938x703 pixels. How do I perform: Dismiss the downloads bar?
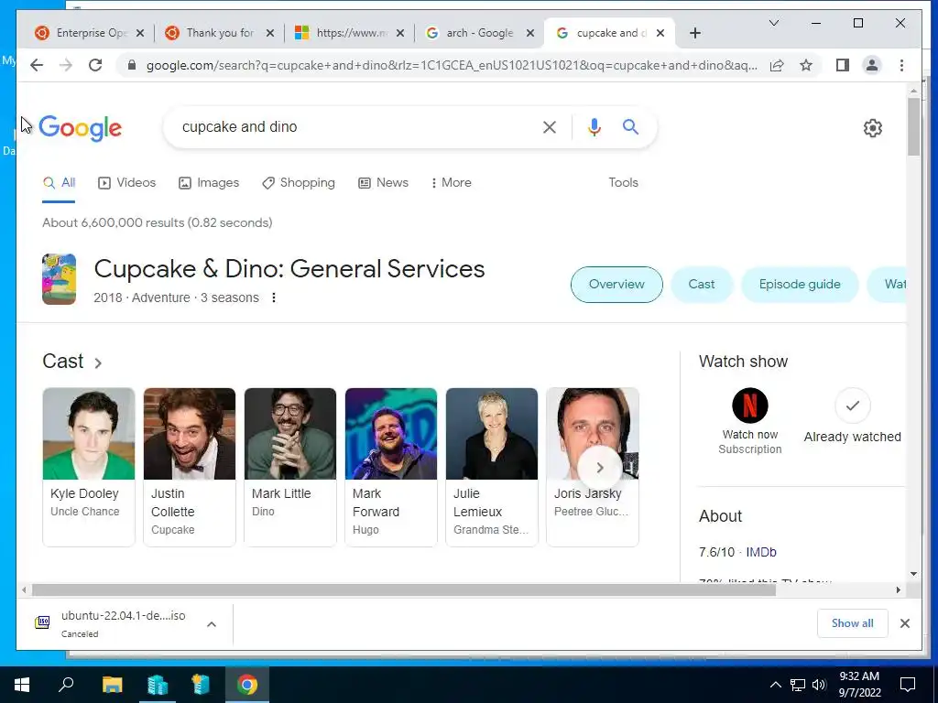[x=904, y=623]
